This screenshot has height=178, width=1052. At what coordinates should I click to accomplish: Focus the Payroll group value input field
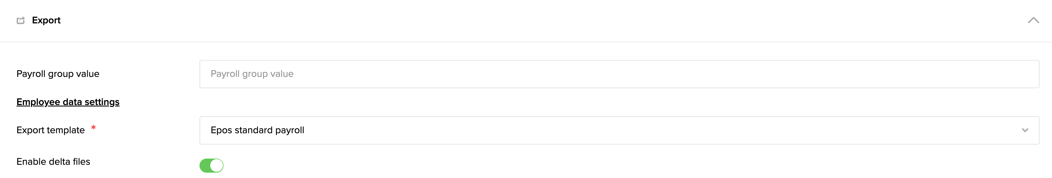point(619,74)
